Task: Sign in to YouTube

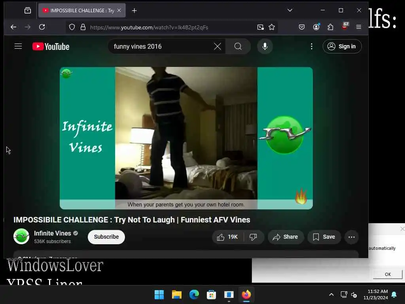Action: coord(342,47)
